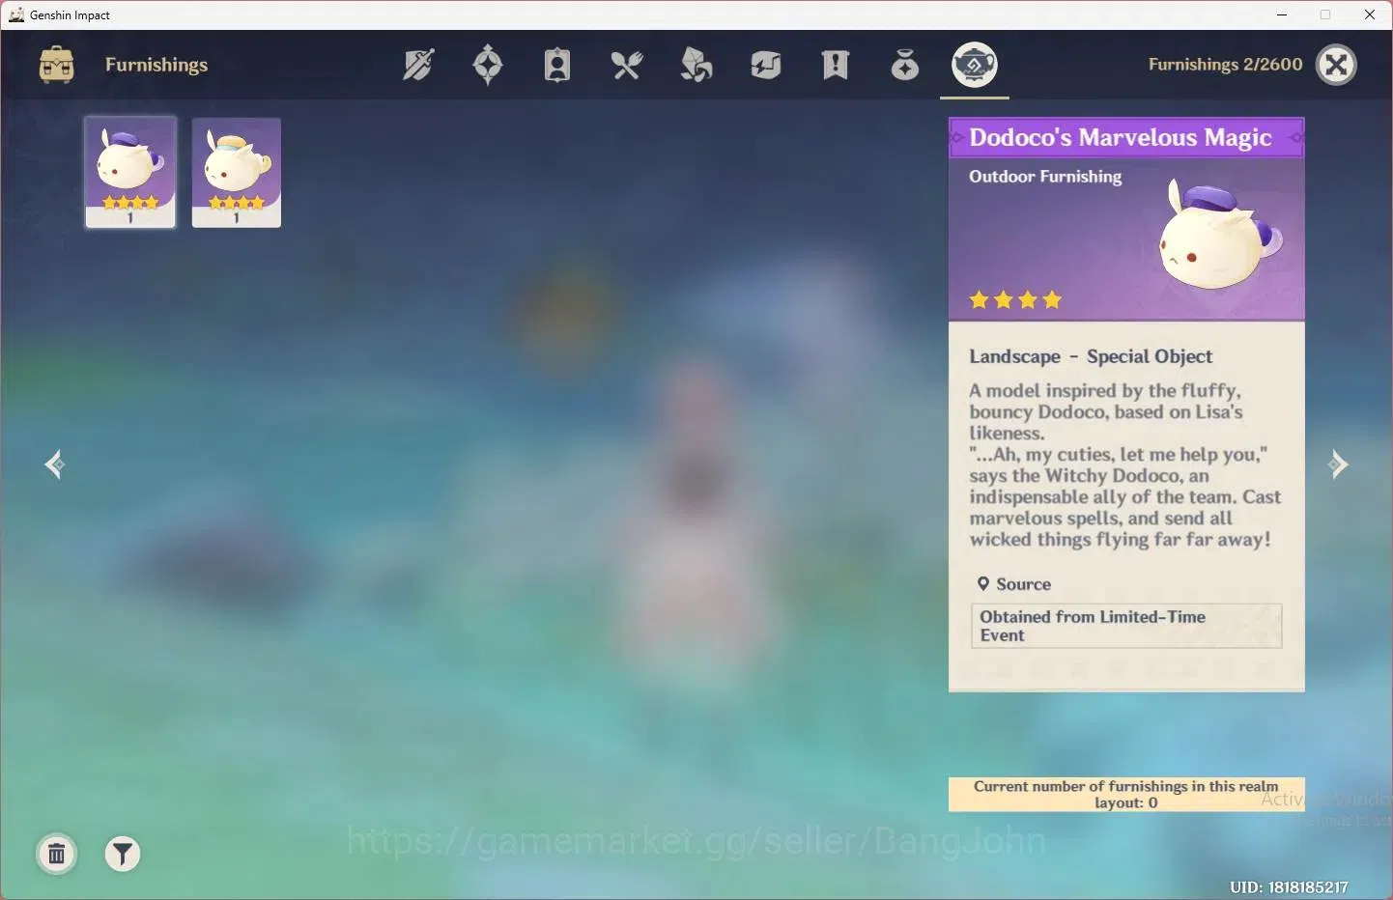Minimize the Genshin Impact window
This screenshot has height=900, width=1393.
coord(1282,14)
